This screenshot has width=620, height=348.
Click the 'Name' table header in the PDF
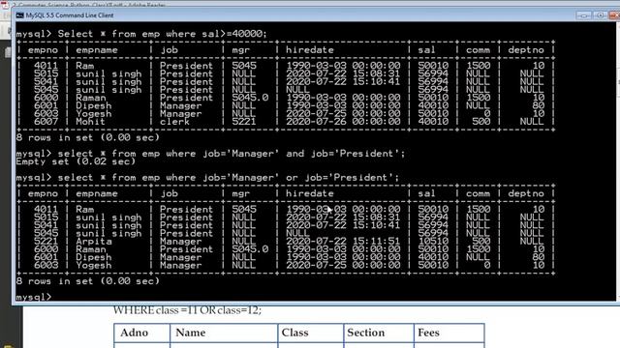click(x=190, y=333)
